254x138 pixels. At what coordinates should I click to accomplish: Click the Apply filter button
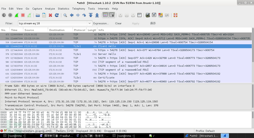tap(135, 23)
